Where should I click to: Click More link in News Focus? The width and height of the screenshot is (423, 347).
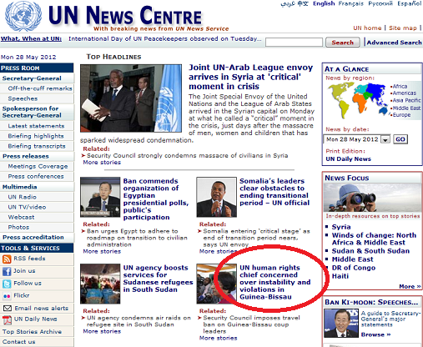[410, 287]
